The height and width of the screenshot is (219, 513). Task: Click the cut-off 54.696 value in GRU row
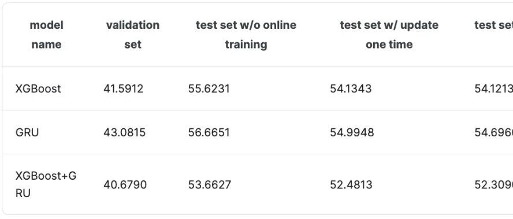494,132
